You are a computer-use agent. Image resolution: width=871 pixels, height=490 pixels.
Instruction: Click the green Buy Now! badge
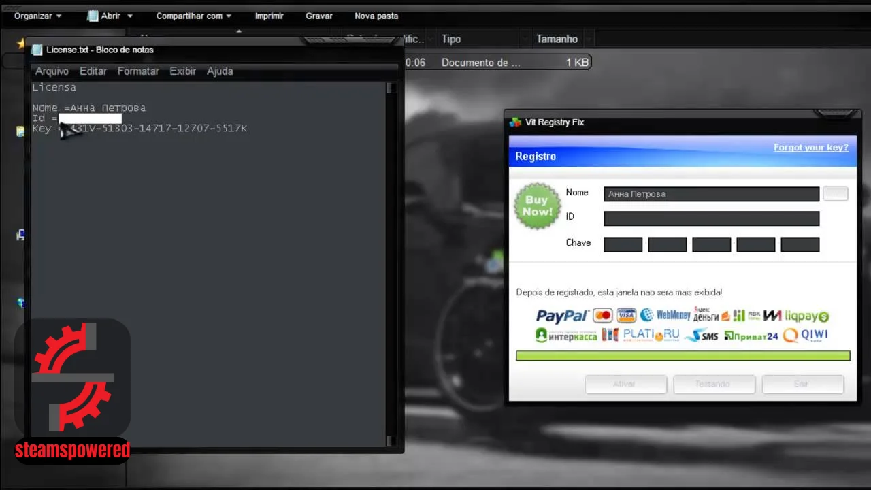coord(537,206)
